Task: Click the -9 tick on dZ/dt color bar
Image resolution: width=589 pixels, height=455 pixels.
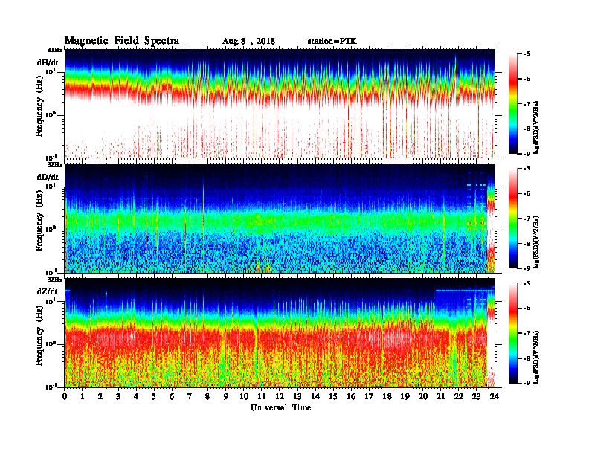Action: pos(527,383)
